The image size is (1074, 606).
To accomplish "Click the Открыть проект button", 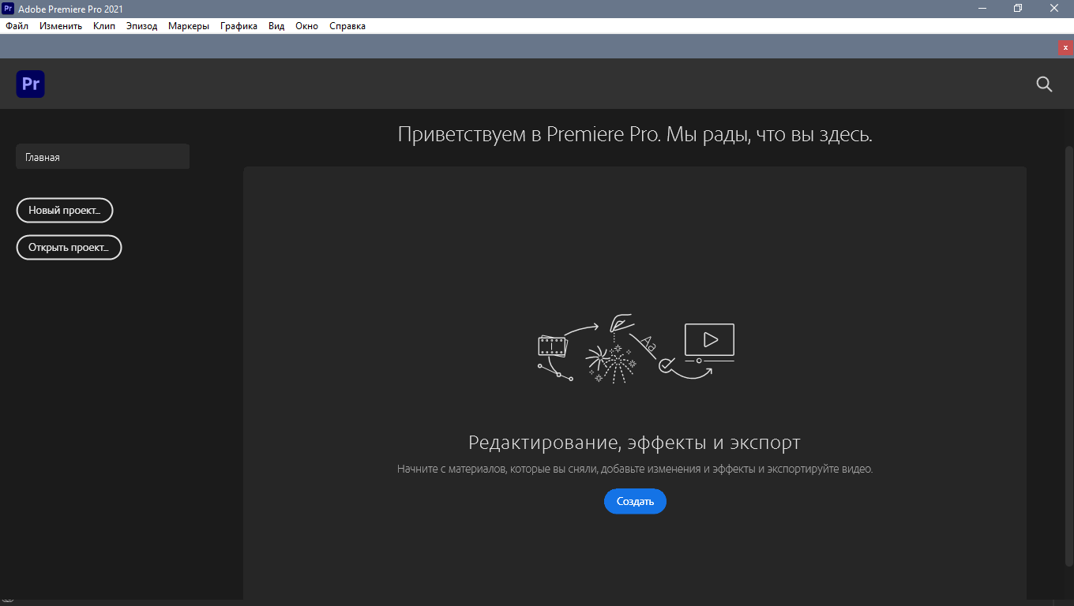I will (69, 248).
